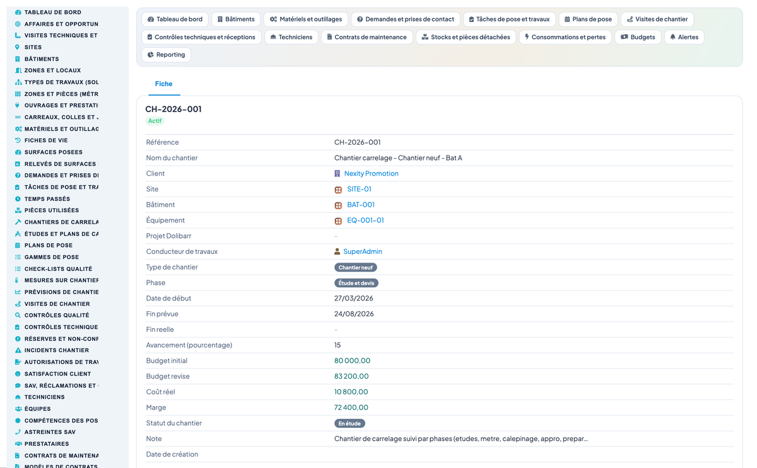Open Contrats de maintenance toolbar button
Image resolution: width=757 pixels, height=468 pixels.
click(367, 37)
